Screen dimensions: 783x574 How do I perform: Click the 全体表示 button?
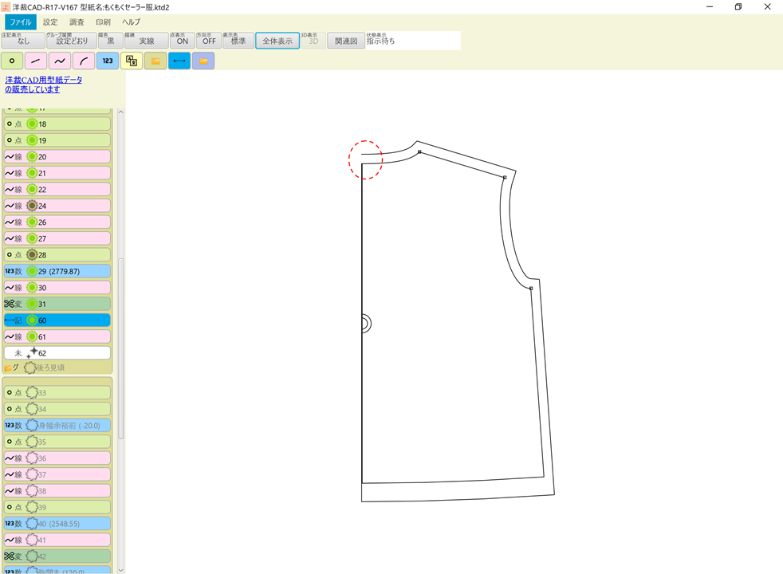tap(277, 41)
